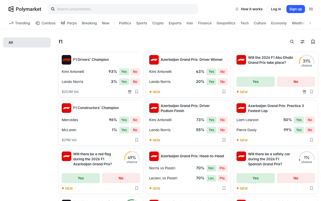This screenshot has height=201, width=321.
Task: Click Yes on Spanish Grand Prix safety car market
Action: [x=256, y=178]
